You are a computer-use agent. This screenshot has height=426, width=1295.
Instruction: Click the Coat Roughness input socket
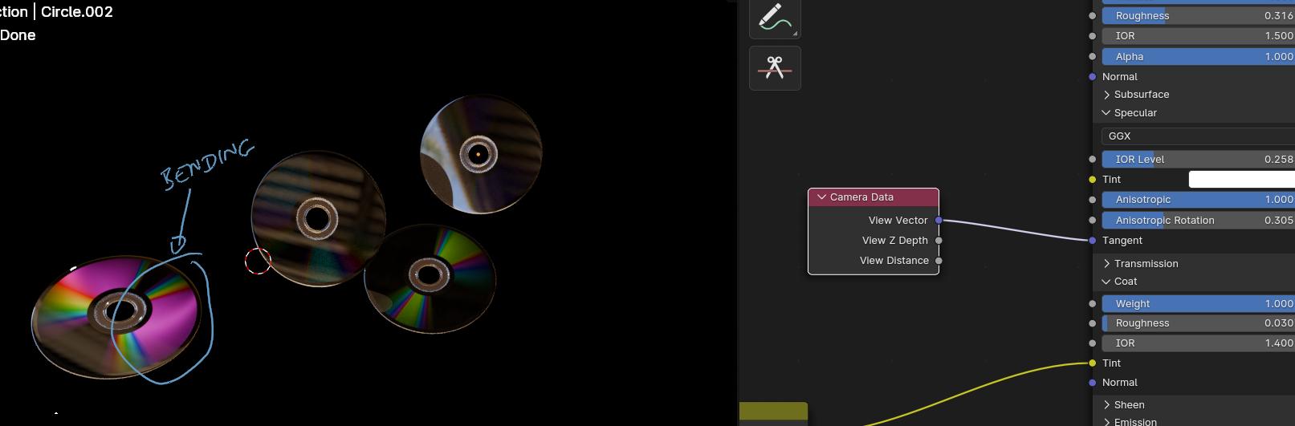pyautogui.click(x=1093, y=323)
